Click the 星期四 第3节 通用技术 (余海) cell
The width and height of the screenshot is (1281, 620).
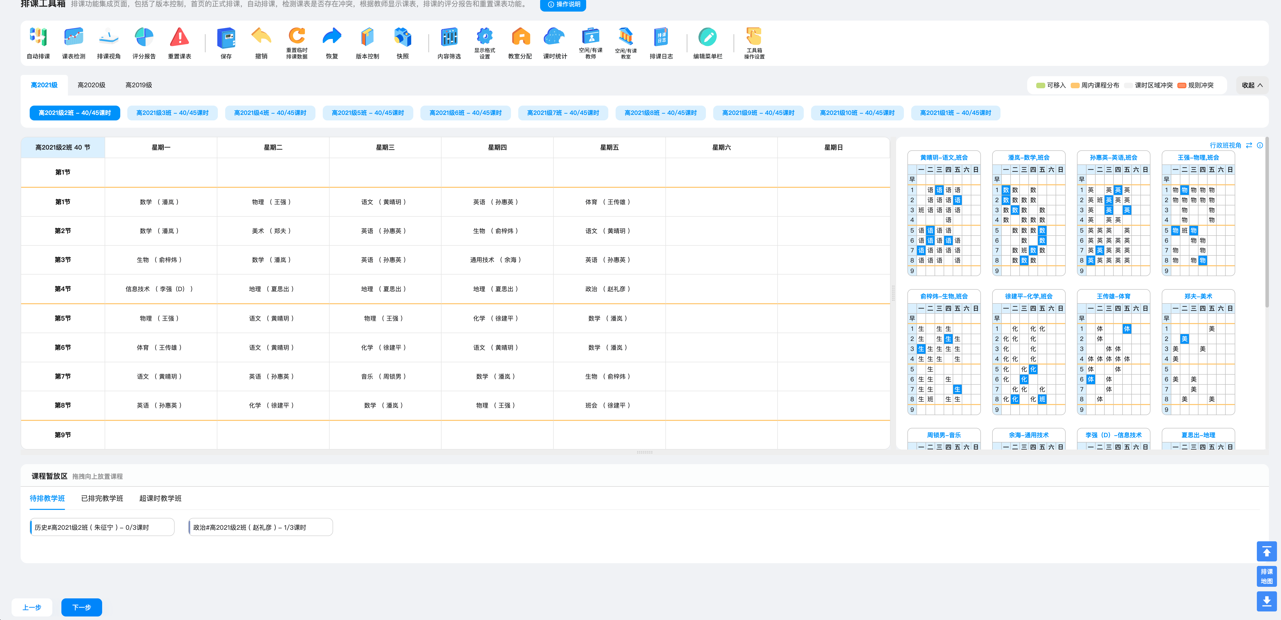click(497, 260)
